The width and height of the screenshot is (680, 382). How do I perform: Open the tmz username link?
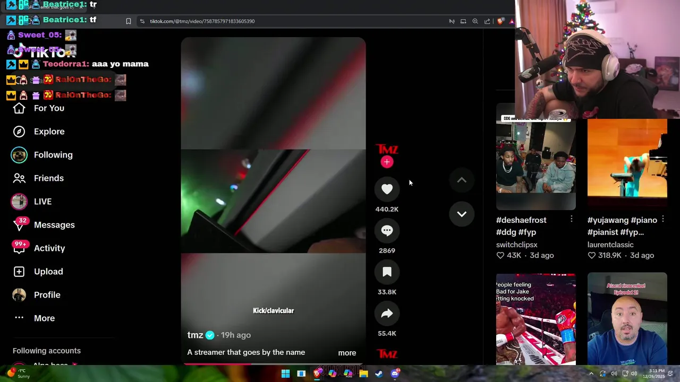click(195, 335)
